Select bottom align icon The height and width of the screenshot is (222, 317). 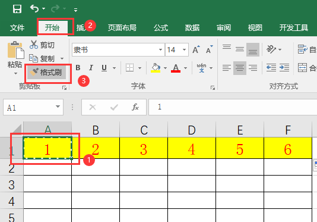coord(253,49)
